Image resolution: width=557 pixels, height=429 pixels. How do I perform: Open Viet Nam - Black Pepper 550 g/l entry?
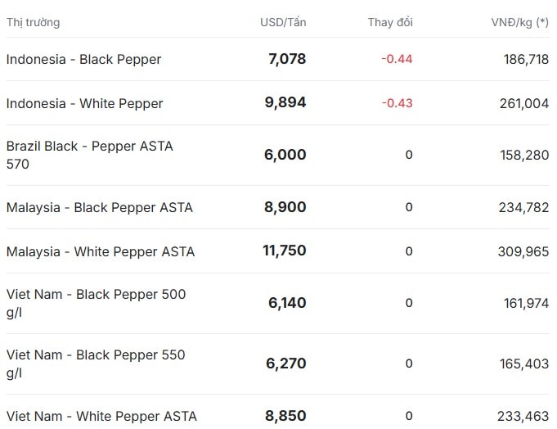tap(96, 364)
